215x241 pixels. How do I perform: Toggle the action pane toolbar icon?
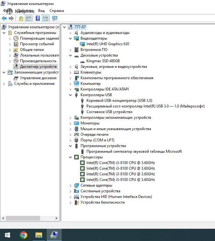tap(45, 19)
